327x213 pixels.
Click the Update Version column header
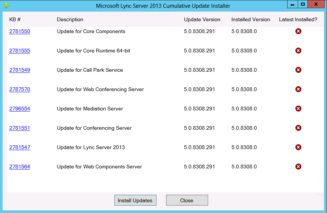coord(202,19)
